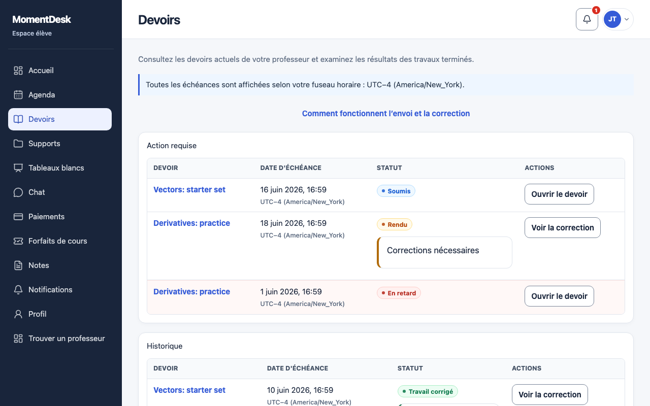This screenshot has width=650, height=406.
Task: Open Derivatives: practice link due 18 juin
Action: pyautogui.click(x=192, y=223)
